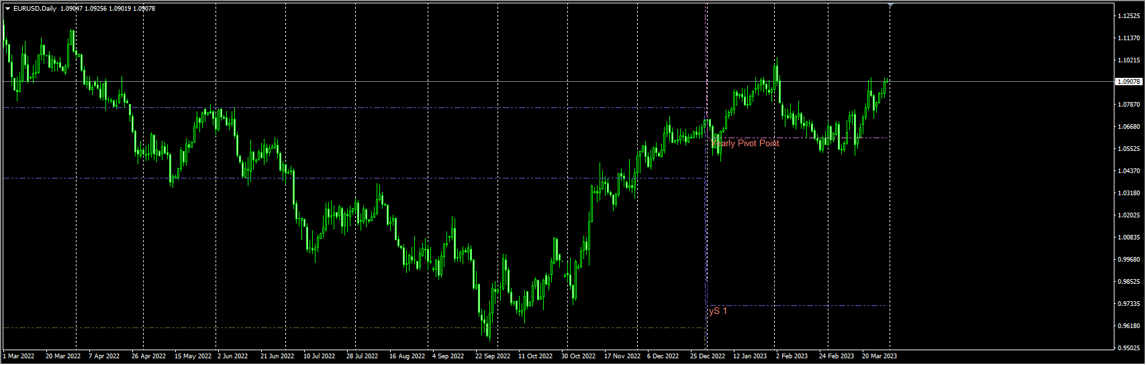Click the 20 Mar 2023 date label
Viewport: 1146px width, 365px height.
click(x=879, y=356)
